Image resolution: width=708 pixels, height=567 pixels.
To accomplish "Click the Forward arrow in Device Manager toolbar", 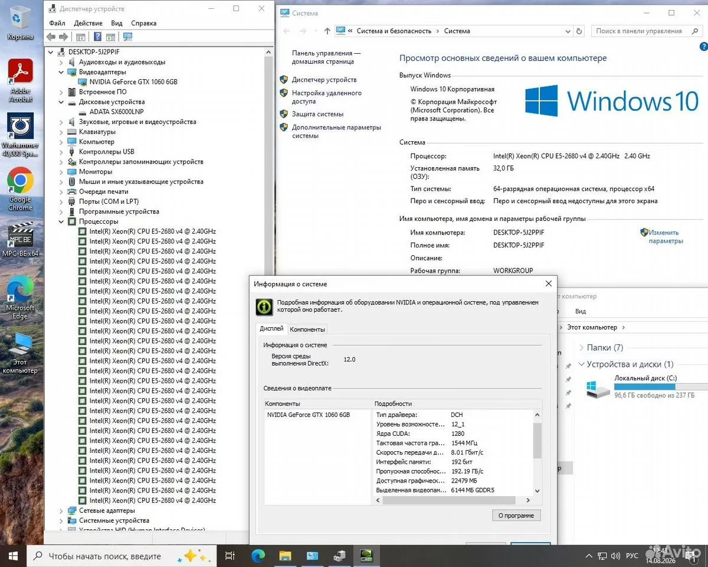I will tap(63, 37).
